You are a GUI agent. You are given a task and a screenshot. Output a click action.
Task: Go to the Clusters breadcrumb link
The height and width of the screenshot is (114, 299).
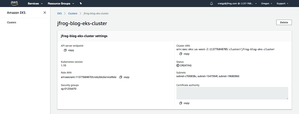(x=73, y=13)
